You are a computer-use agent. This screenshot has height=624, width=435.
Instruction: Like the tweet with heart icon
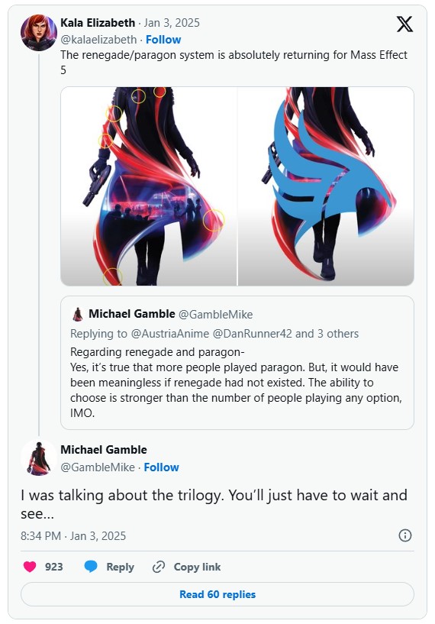(30, 566)
